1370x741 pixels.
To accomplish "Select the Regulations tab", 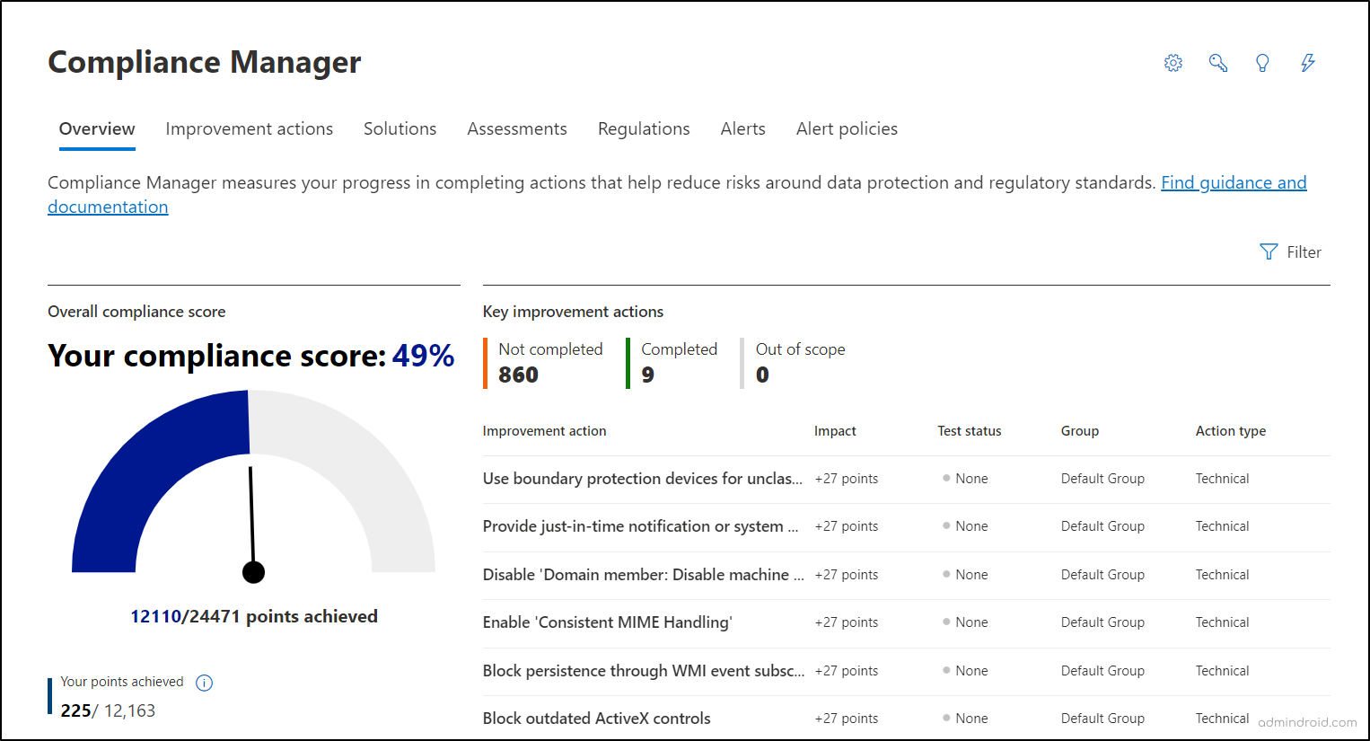I will coord(643,128).
